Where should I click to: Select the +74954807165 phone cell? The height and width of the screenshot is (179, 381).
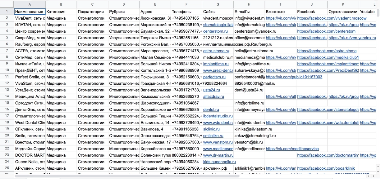(x=186, y=18)
